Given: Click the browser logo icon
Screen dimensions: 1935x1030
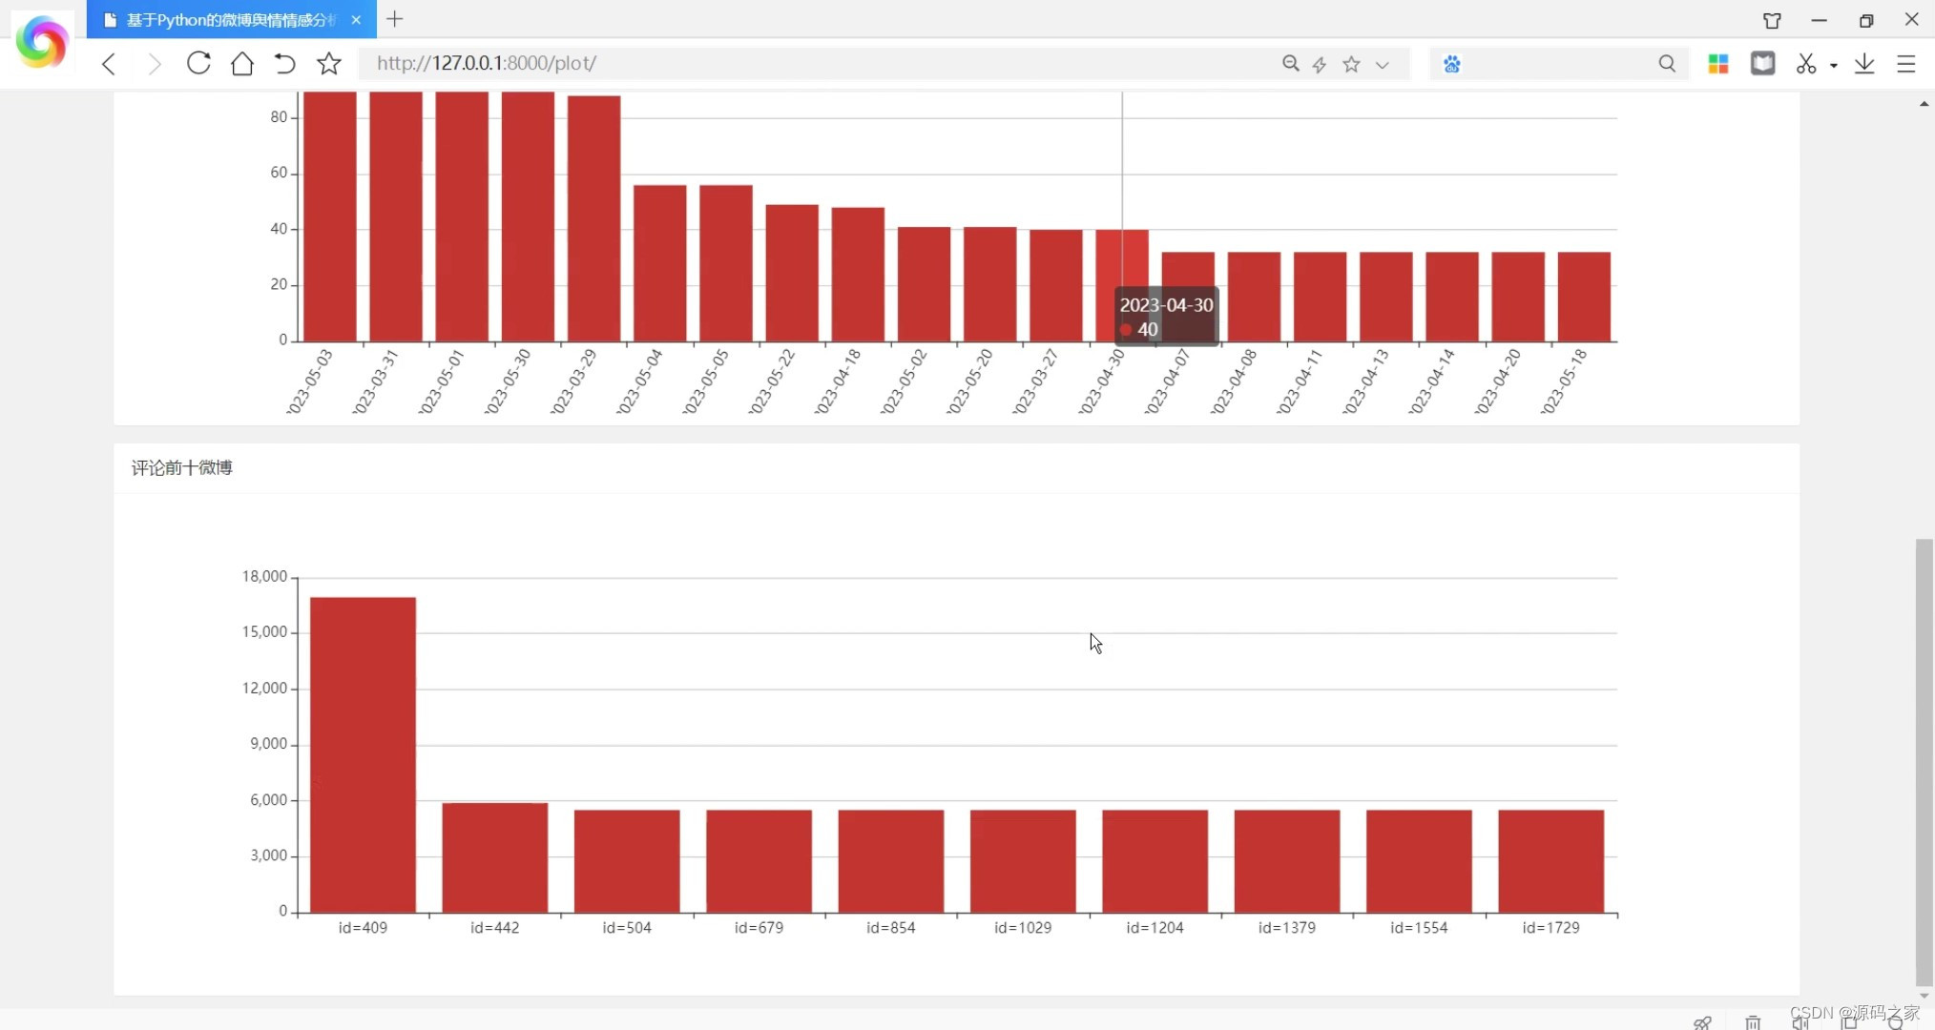Looking at the screenshot, I should (x=41, y=42).
